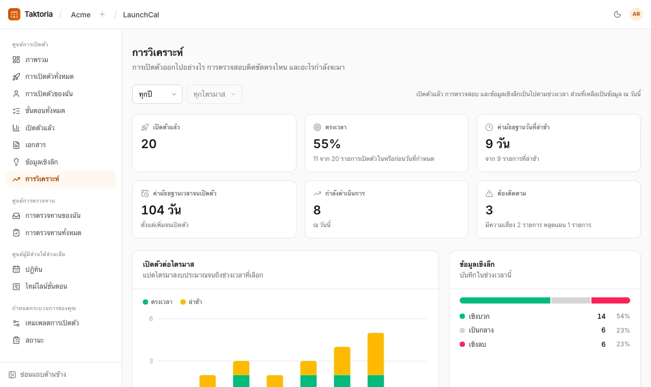651x387 pixels.
Task: Click the plus icon next to Acme
Action: point(102,14)
